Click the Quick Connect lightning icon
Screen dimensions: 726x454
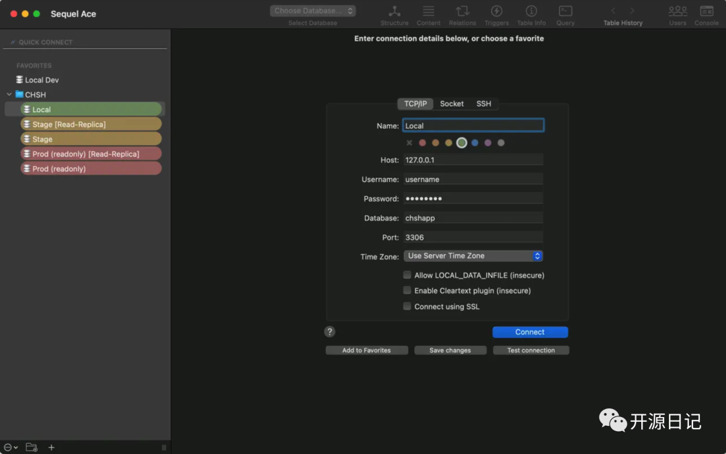13,42
